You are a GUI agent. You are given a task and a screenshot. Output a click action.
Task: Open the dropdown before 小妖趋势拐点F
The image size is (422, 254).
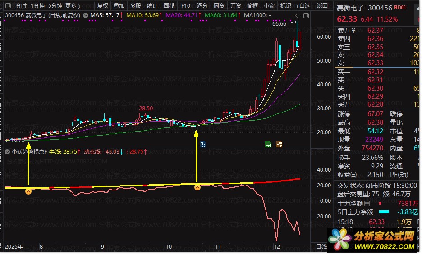(x=7, y=152)
